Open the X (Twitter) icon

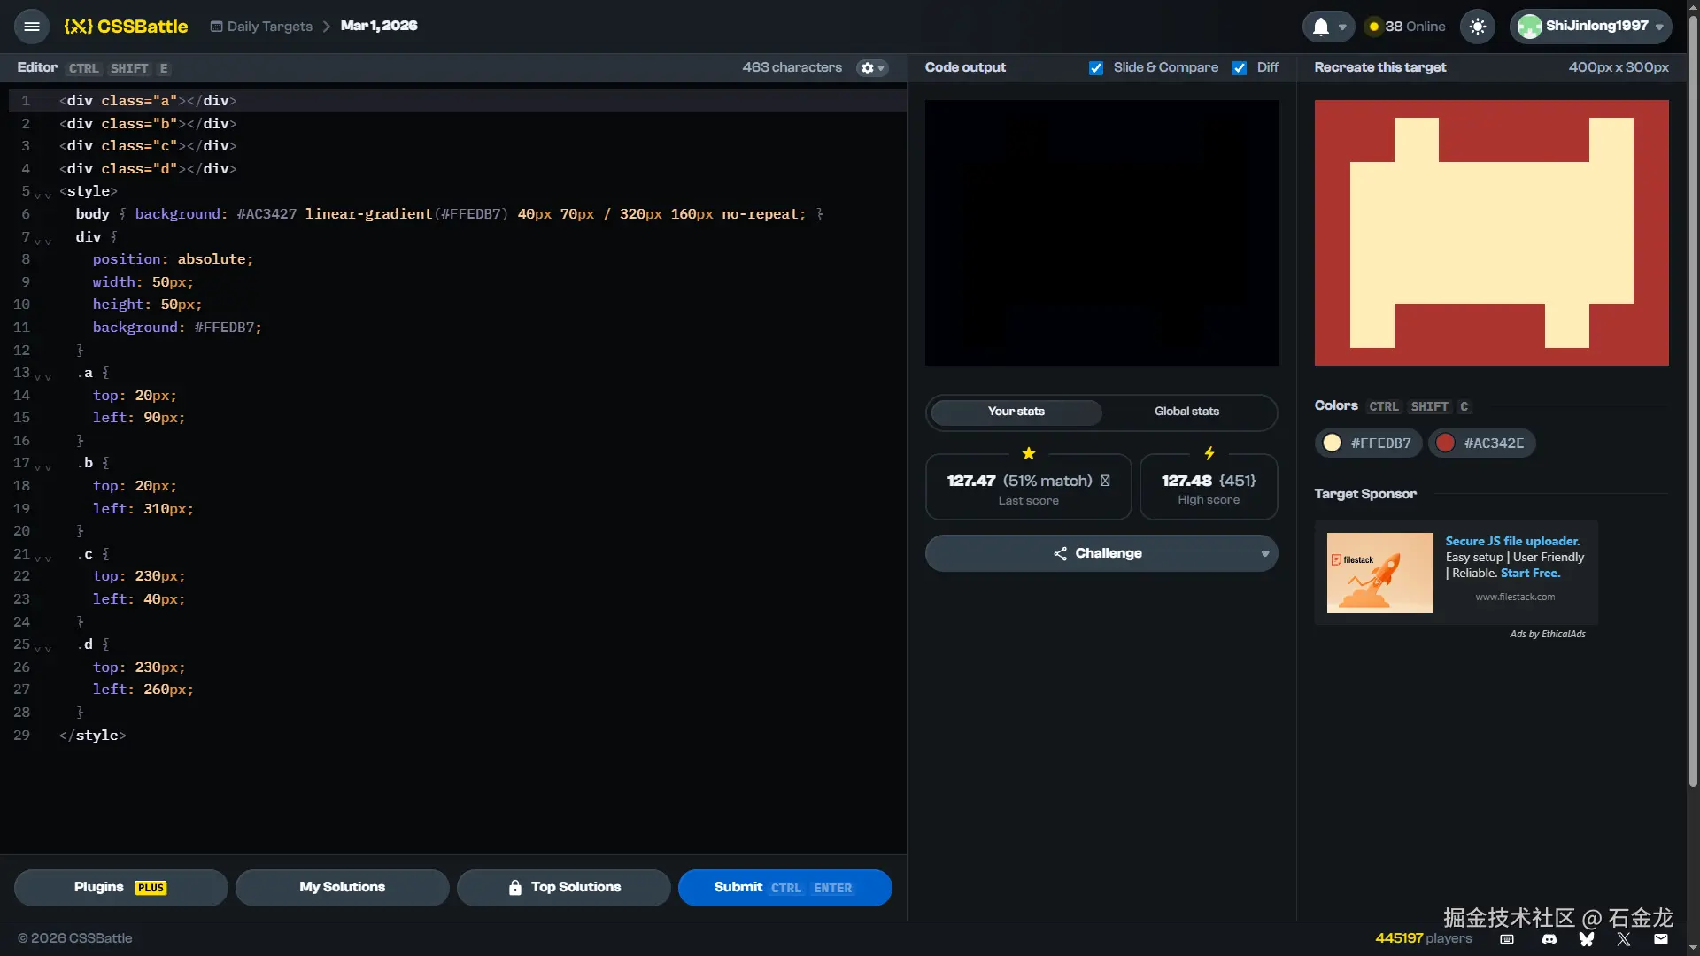(1623, 939)
